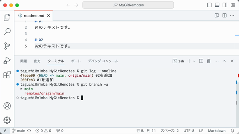Open the Extensions view icon
The width and height of the screenshot is (239, 134).
pyautogui.click(x=7, y=75)
